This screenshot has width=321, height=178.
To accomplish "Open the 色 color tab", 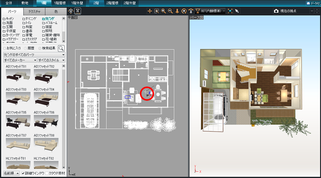I will coord(54,11).
